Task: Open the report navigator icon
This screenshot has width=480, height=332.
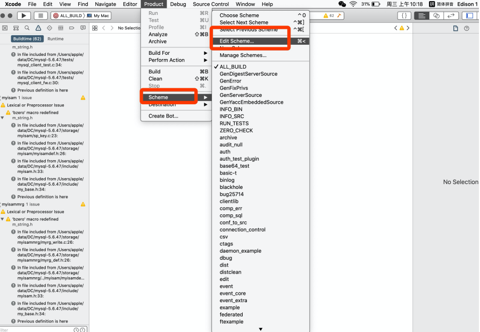Action: 83,28
